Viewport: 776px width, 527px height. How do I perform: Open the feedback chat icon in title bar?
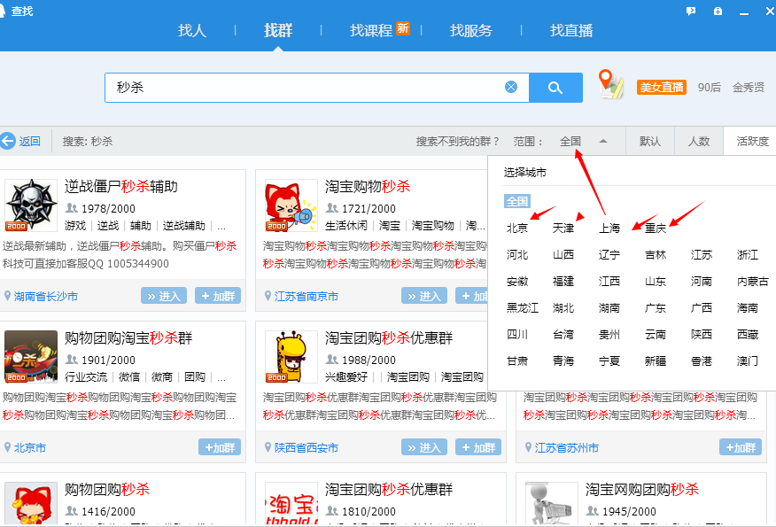click(x=691, y=12)
